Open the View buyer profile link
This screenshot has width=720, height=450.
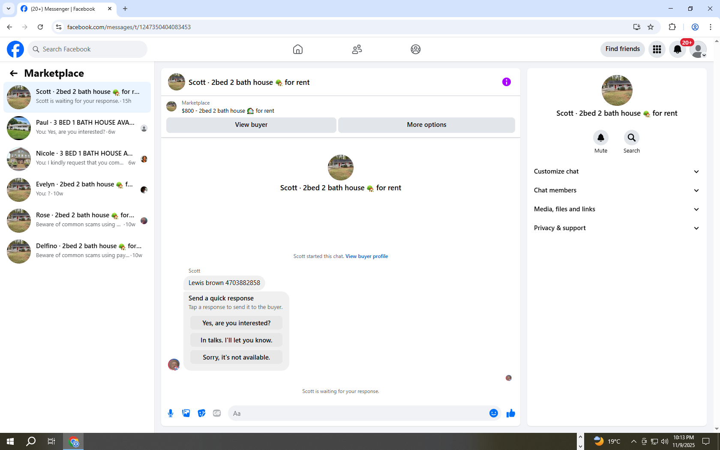(x=366, y=256)
